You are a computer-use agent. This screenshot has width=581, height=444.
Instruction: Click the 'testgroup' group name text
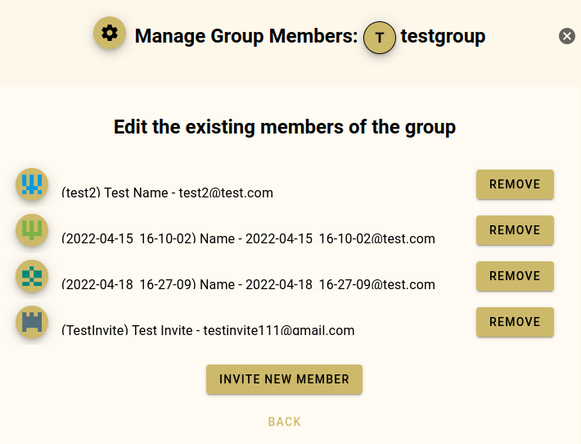tap(443, 36)
